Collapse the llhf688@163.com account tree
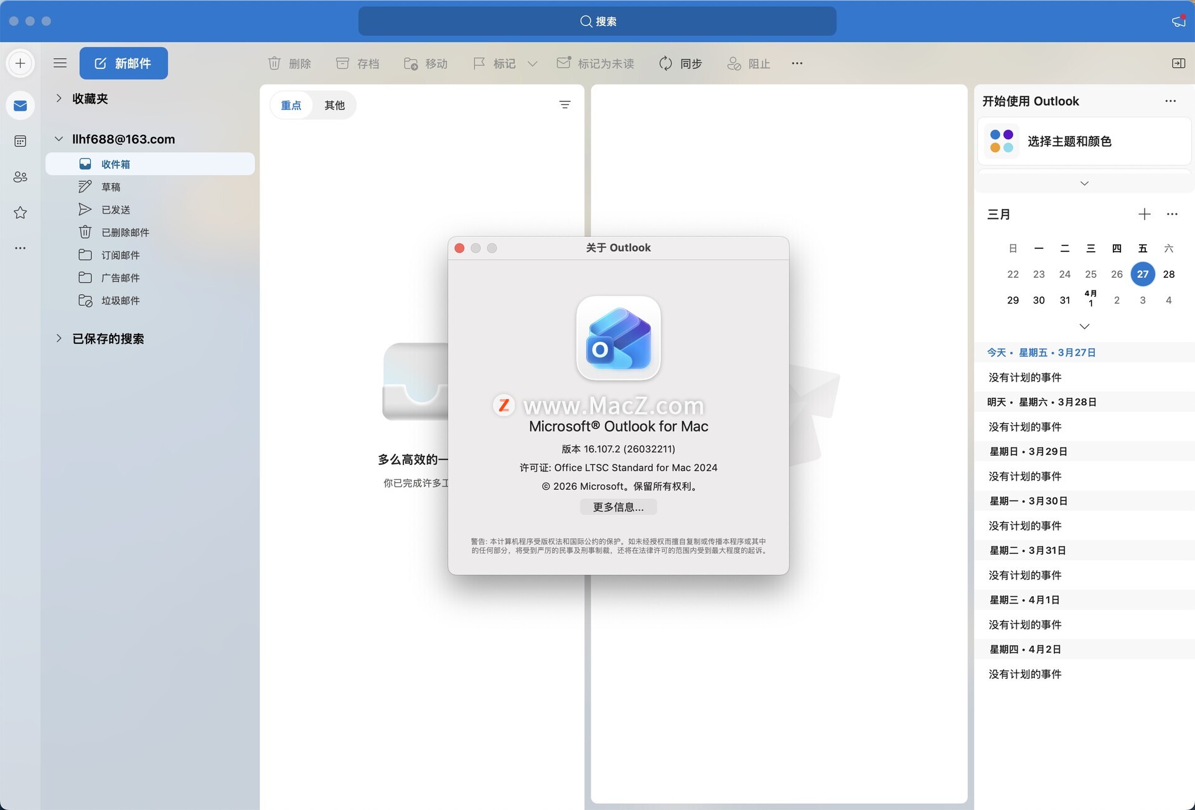Screen dimensions: 1195x810 click(x=59, y=139)
